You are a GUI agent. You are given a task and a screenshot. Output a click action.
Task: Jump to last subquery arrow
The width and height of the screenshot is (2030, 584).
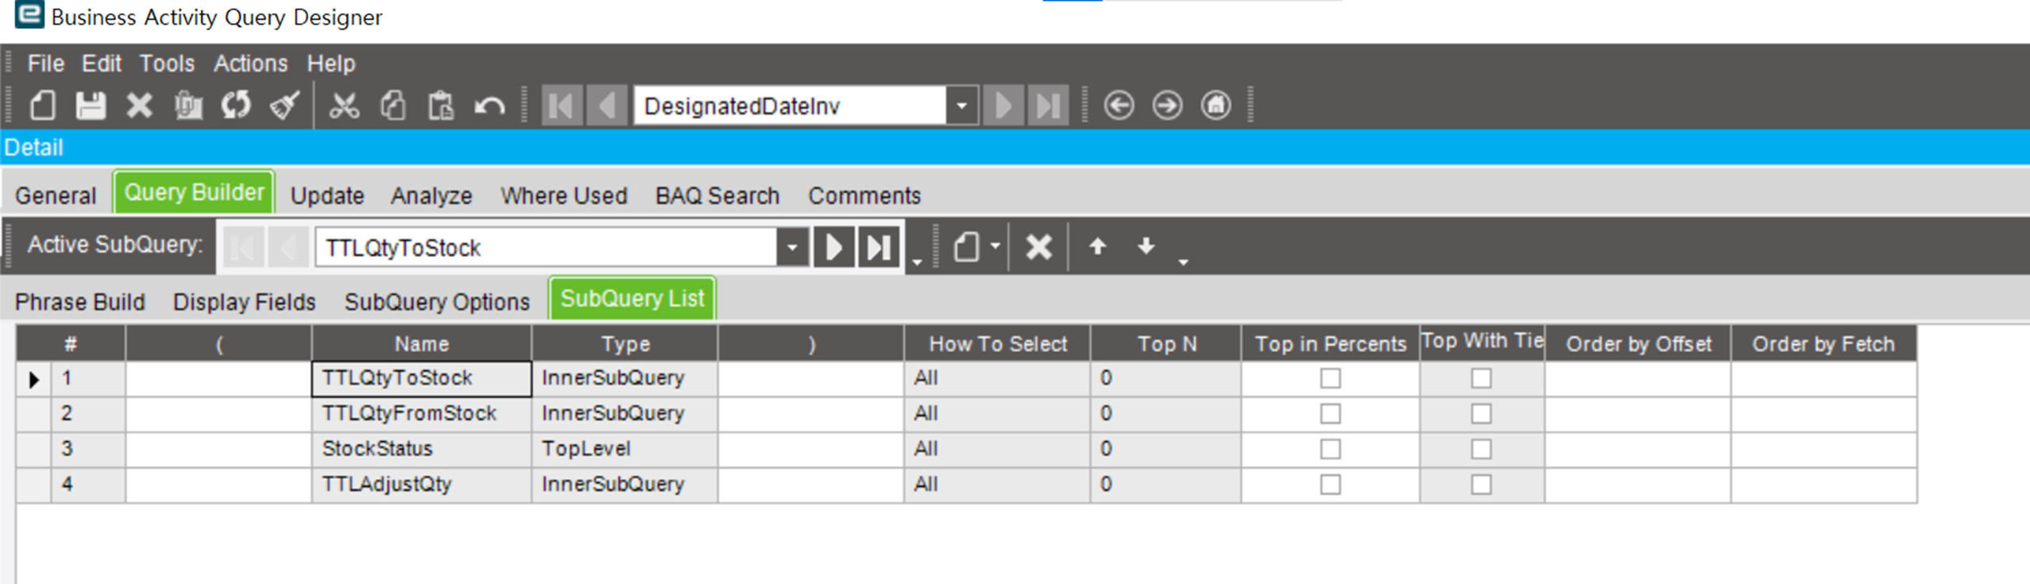(x=879, y=248)
